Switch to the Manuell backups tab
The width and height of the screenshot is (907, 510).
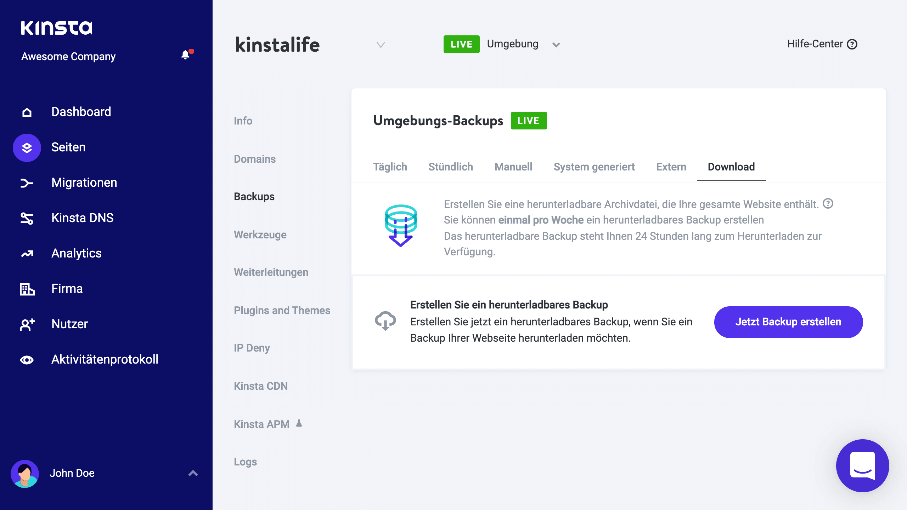tap(513, 167)
